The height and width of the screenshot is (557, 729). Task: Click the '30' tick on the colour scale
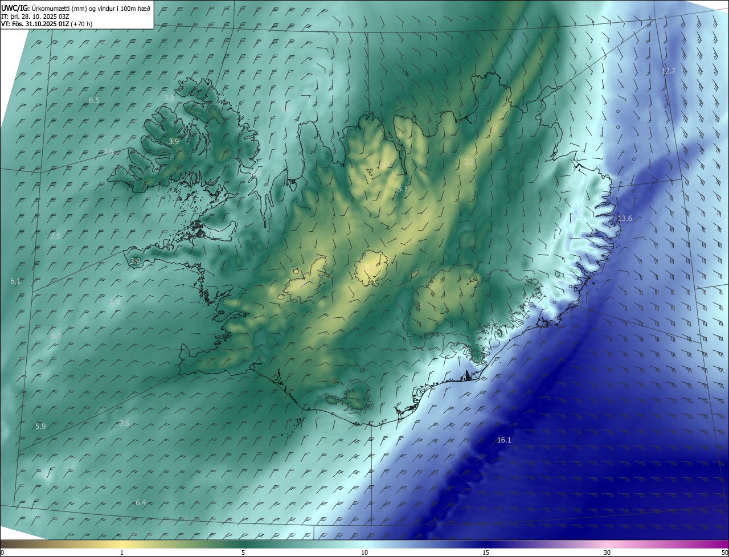[607, 552]
